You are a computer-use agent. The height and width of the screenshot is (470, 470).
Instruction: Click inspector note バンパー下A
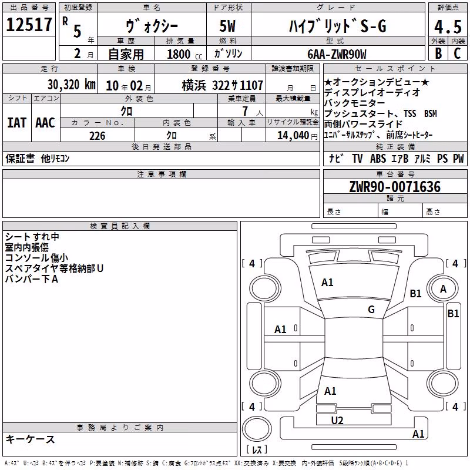tap(32, 278)
